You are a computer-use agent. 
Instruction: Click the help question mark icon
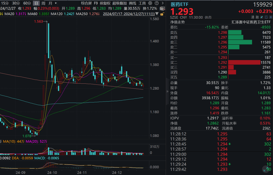click(156, 3)
